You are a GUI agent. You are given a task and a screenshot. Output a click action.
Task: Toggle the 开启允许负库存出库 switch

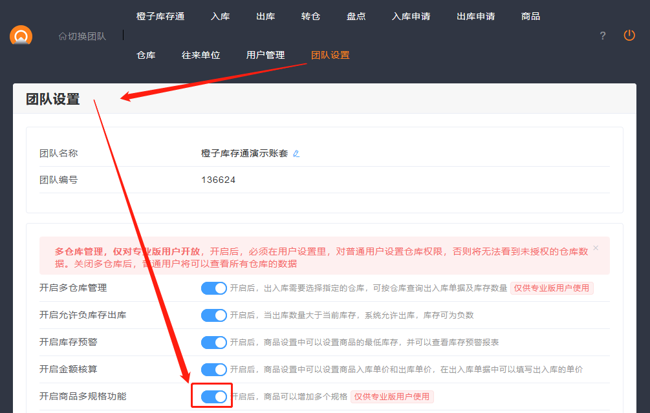coord(214,315)
